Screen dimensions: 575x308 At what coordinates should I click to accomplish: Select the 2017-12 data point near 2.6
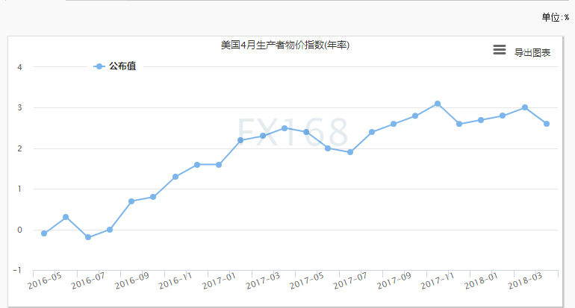pos(459,124)
